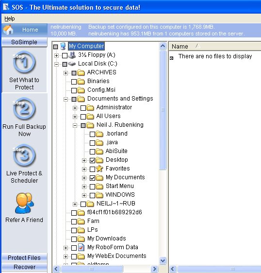Click Step 2 Run Full Backup Now icon
The height and width of the screenshot is (273, 261).
(x=24, y=109)
